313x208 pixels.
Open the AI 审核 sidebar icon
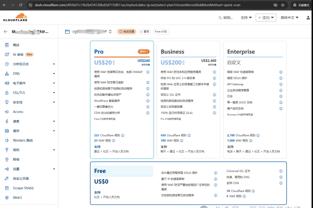click(7, 54)
